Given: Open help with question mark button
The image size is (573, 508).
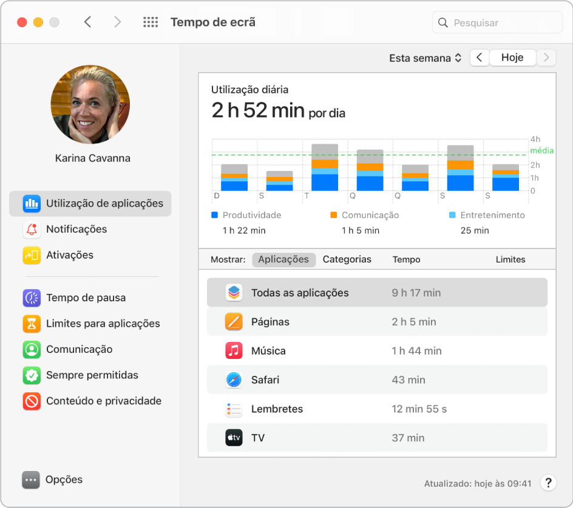Looking at the screenshot, I should tap(548, 483).
